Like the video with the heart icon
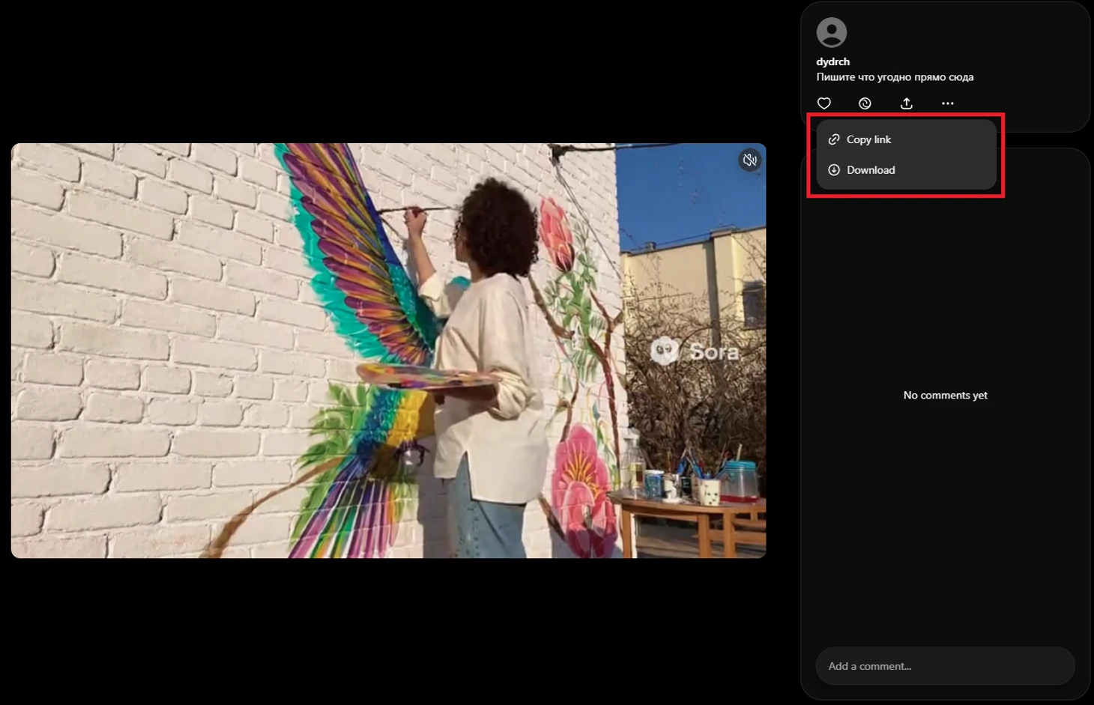The width and height of the screenshot is (1094, 705). [x=824, y=103]
